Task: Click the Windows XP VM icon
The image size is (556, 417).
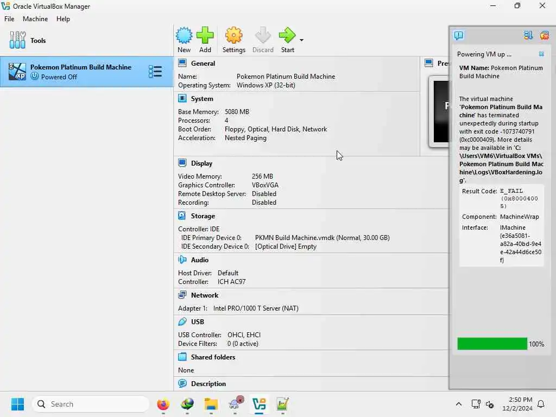Action: [x=17, y=72]
